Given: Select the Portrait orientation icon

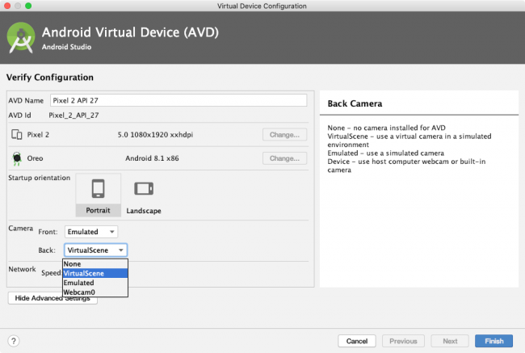Looking at the screenshot, I should click(x=98, y=189).
